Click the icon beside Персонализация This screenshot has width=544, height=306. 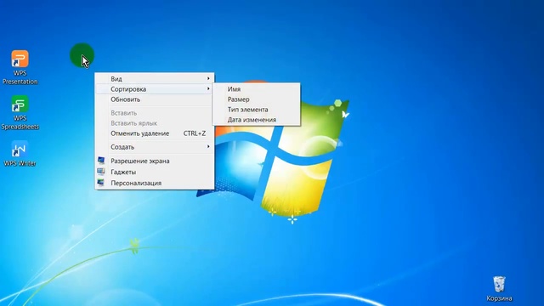[x=101, y=183]
